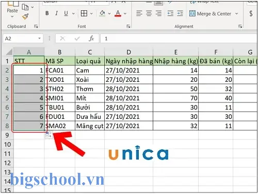Apply cell Borders icon
The width and height of the screenshot is (258, 194).
(84, 13)
